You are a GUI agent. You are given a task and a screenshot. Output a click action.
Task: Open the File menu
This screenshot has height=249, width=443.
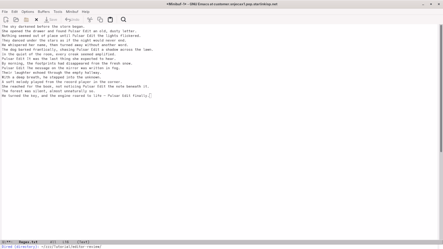pyautogui.click(x=5, y=12)
